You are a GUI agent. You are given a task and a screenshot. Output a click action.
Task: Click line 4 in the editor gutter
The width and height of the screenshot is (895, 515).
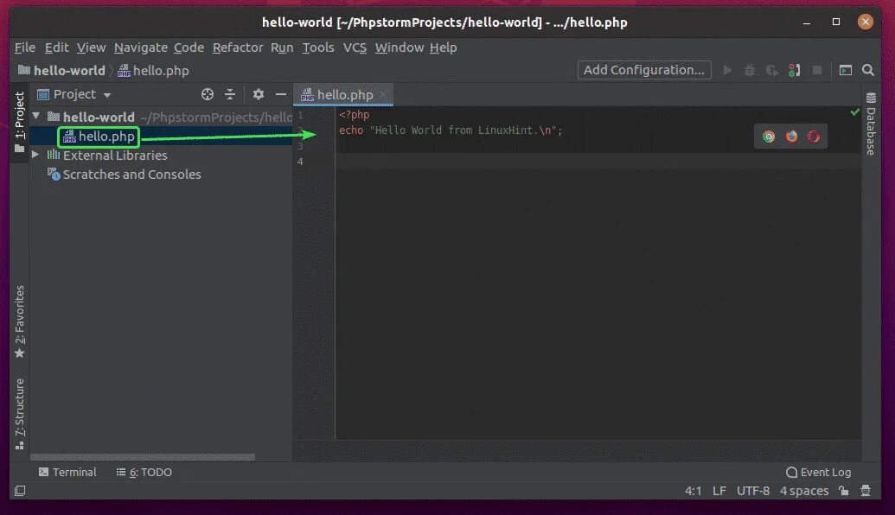(x=300, y=162)
